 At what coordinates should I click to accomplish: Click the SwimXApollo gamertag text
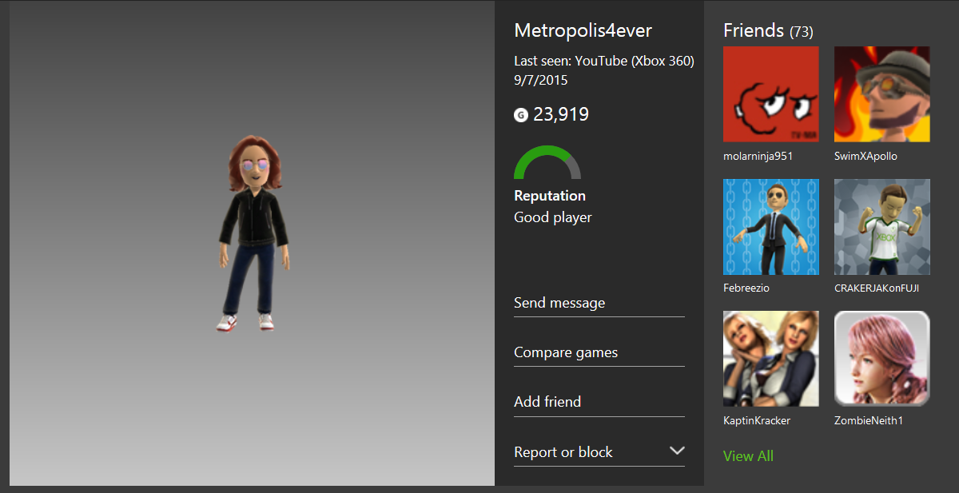tap(865, 157)
